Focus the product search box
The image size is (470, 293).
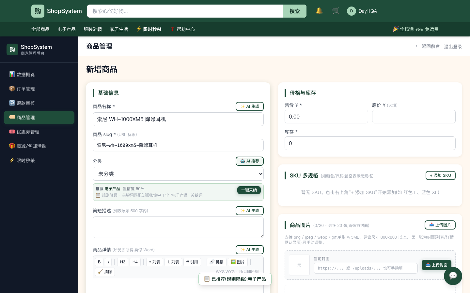click(185, 11)
